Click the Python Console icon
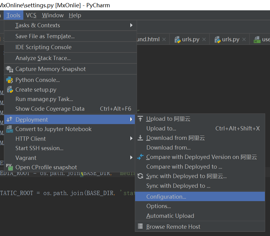The height and width of the screenshot is (236, 270). click(x=9, y=80)
